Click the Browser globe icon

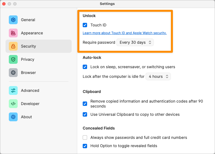13,73
